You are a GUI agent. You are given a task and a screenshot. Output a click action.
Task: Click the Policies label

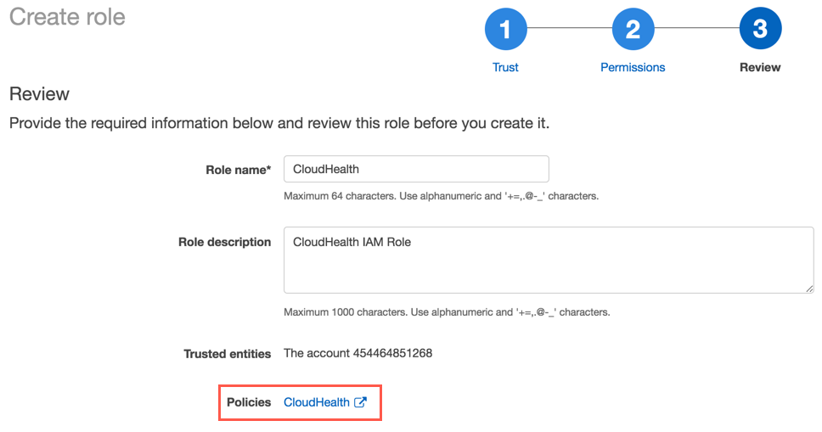pos(249,402)
